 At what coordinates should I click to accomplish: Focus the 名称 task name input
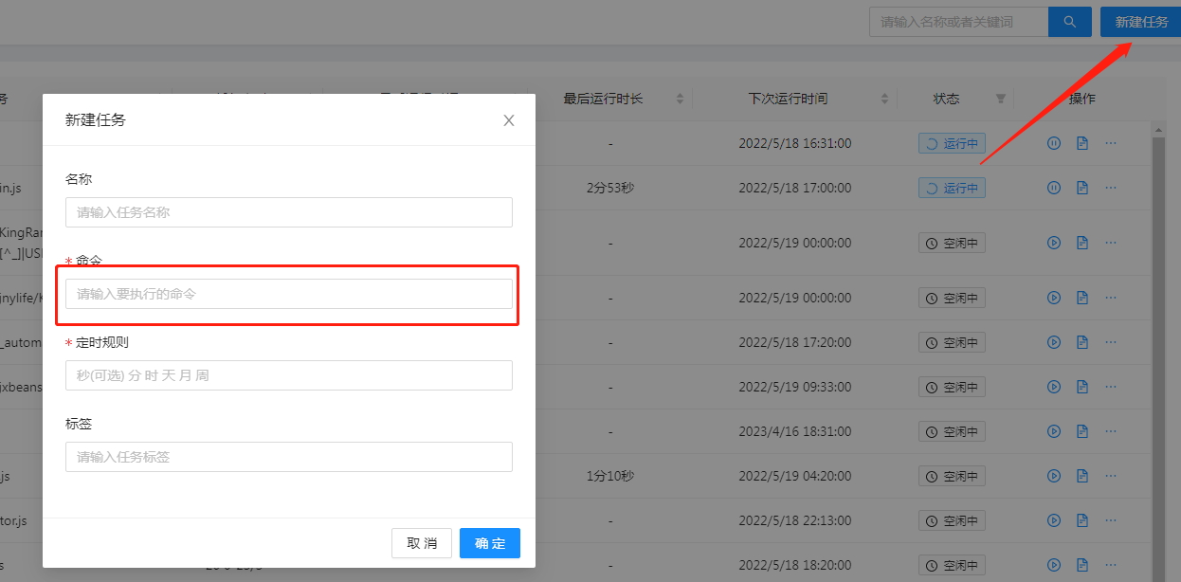(x=289, y=212)
